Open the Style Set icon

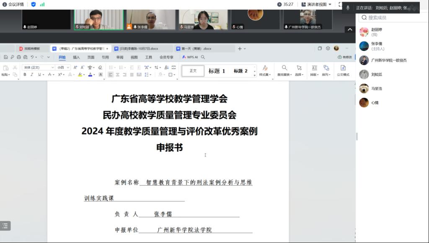[x=265, y=70]
